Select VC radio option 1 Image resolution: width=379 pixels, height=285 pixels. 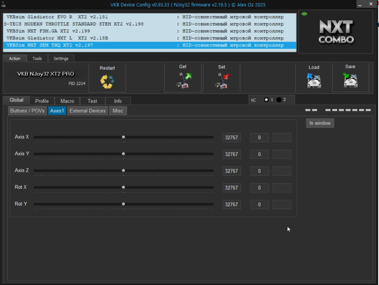point(266,100)
